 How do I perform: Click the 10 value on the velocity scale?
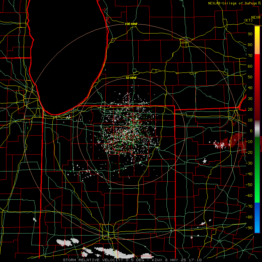[250, 120]
